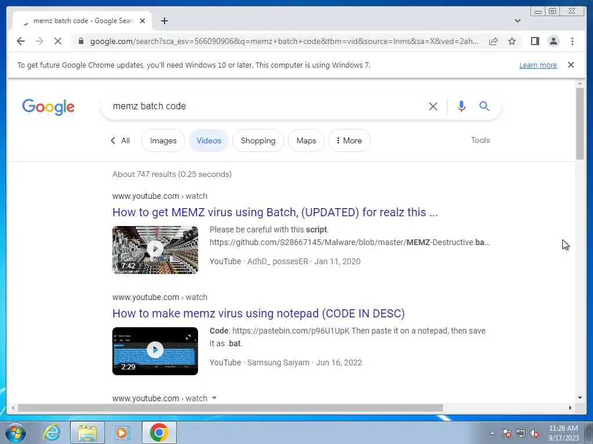The width and height of the screenshot is (593, 444).
Task: Click the muted volume tray icon
Action: pyautogui.click(x=535, y=433)
